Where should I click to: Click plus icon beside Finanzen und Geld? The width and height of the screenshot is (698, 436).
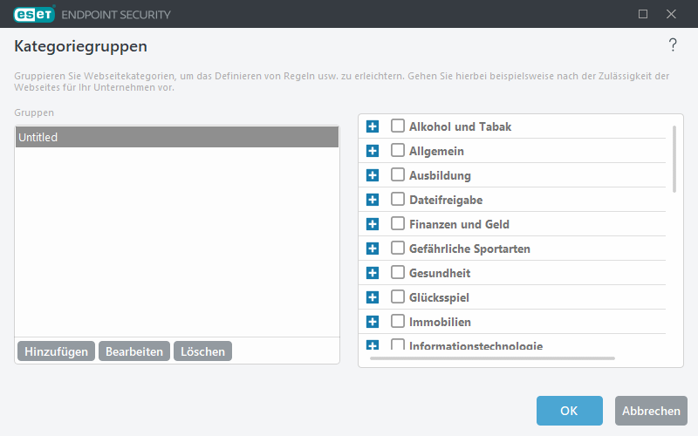pos(373,224)
